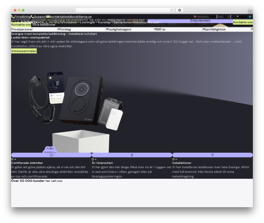Click the phone icon beside Försäljning
The image size is (264, 223).
coord(13,17)
